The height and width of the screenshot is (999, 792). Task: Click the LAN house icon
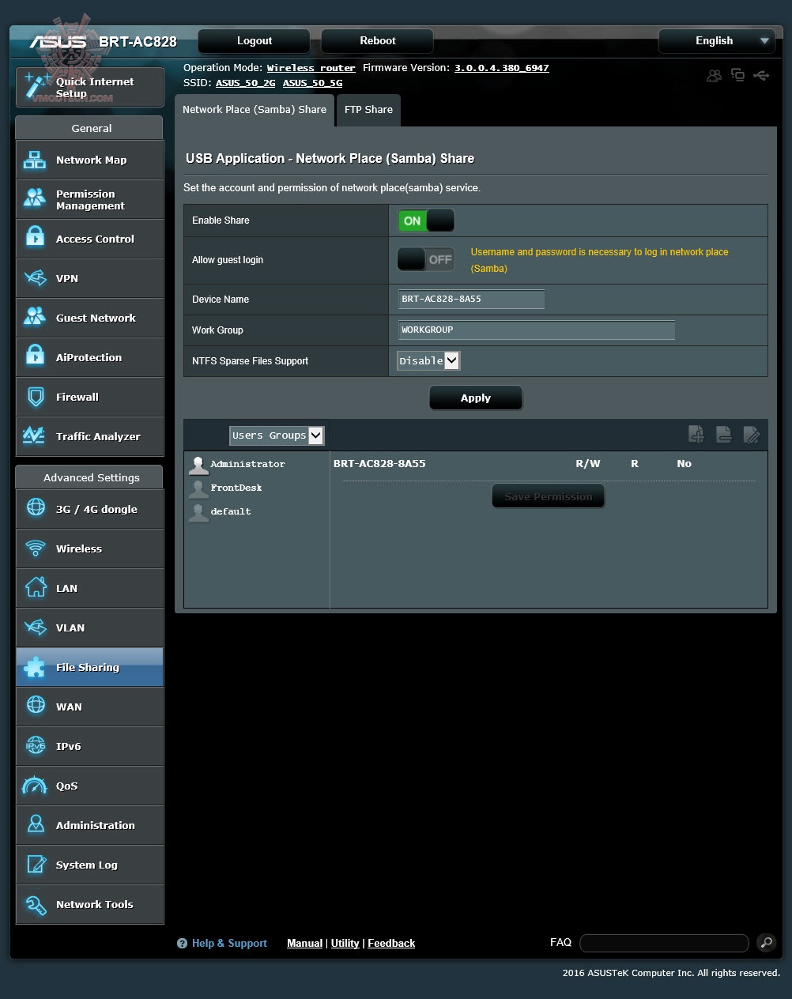click(36, 588)
